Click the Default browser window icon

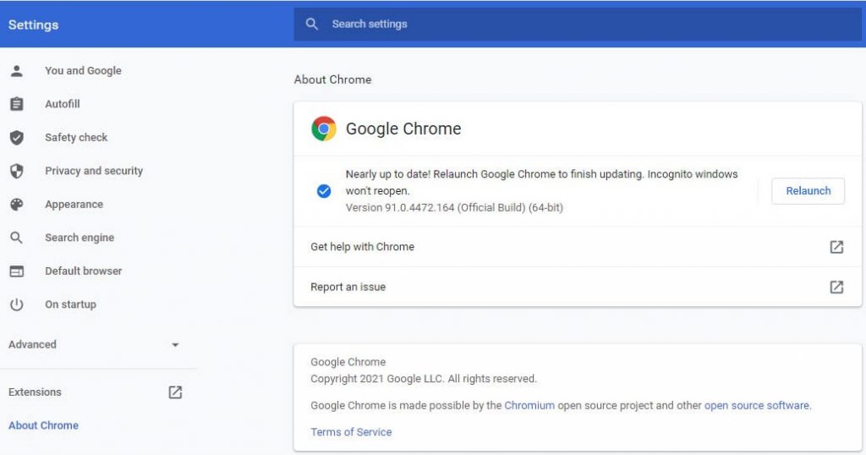[x=17, y=271]
